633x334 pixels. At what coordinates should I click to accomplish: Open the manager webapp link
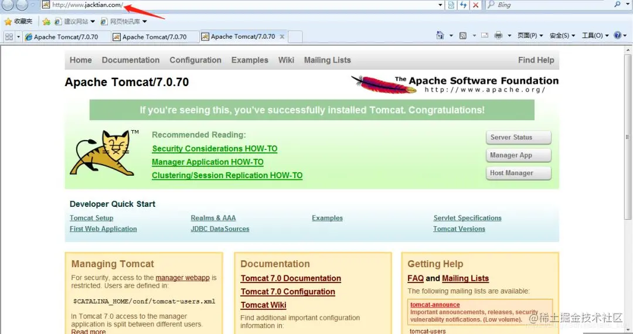tap(182, 278)
